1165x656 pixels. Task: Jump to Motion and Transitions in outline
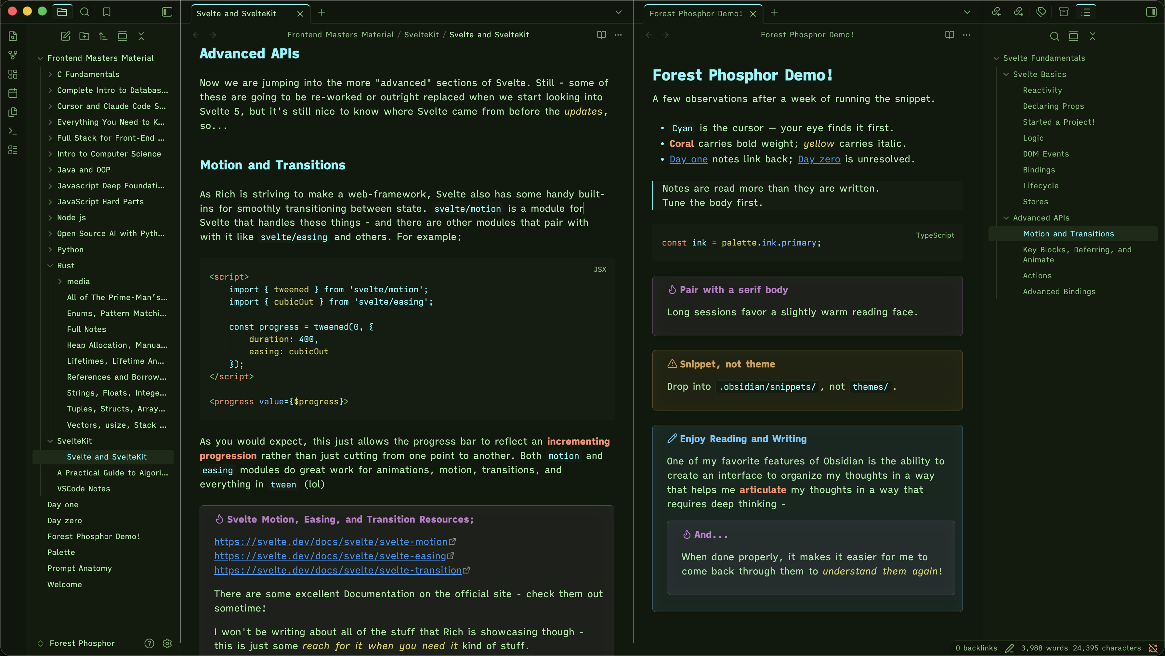tap(1073, 233)
